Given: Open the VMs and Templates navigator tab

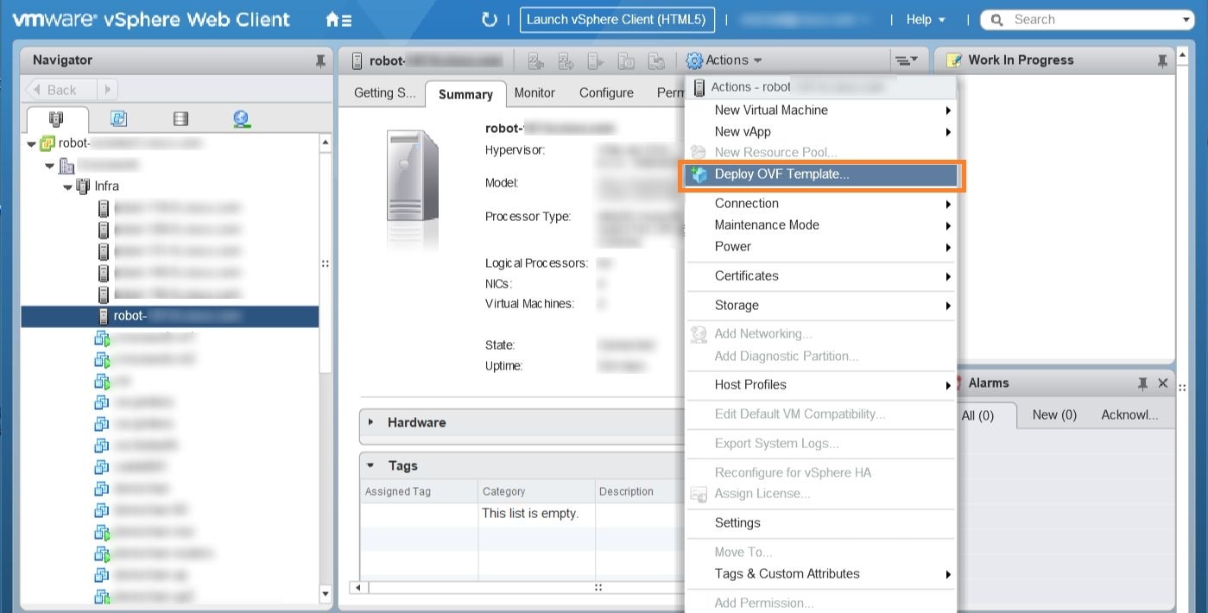Looking at the screenshot, I should 119,119.
